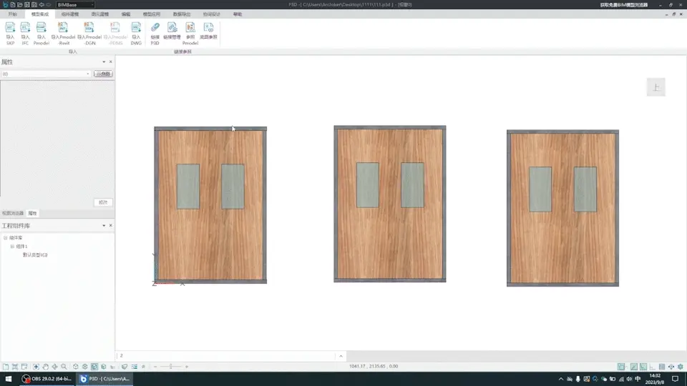Click the solid cube display icon

103,367
